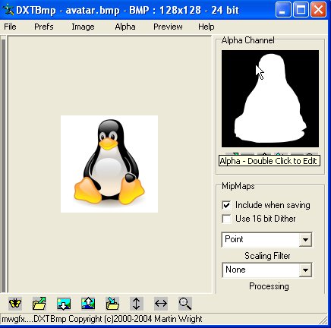Open the Help menu

[x=206, y=27]
